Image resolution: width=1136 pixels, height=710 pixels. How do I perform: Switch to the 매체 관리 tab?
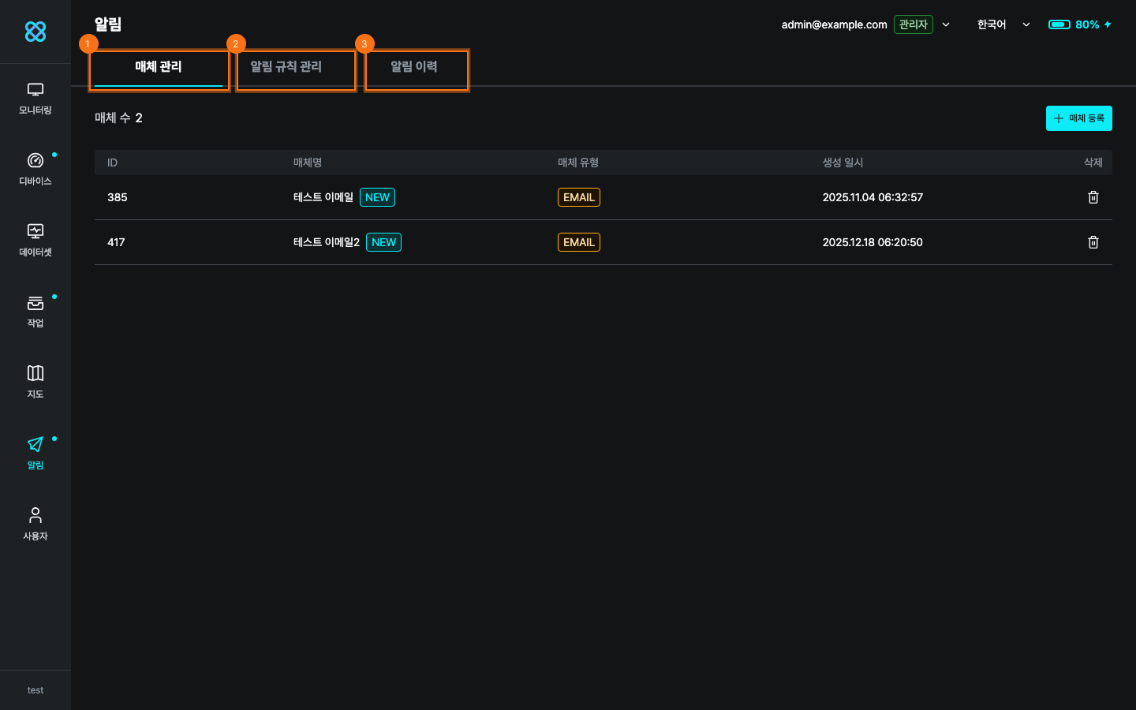pos(159,67)
